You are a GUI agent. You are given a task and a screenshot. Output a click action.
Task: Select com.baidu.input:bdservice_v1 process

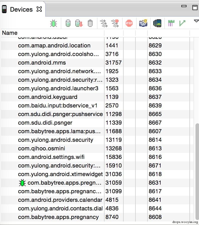click(97, 106)
